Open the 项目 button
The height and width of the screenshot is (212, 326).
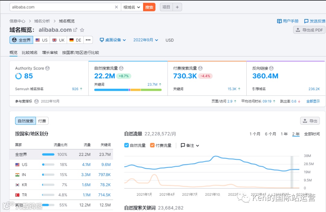point(166,7)
